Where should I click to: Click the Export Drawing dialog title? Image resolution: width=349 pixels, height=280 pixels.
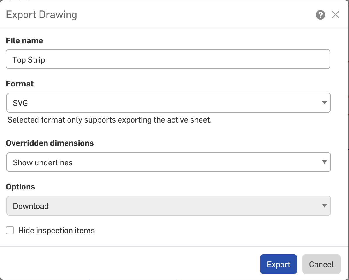(x=41, y=15)
